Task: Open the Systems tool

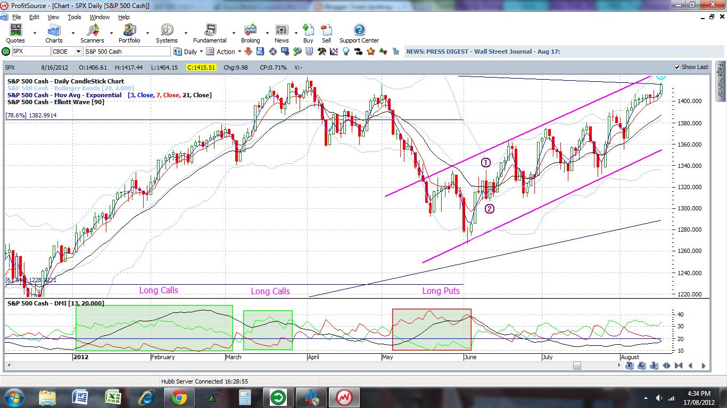Action: pyautogui.click(x=167, y=33)
